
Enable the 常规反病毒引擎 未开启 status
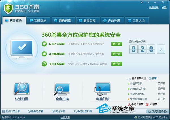pyautogui.click(x=161, y=99)
